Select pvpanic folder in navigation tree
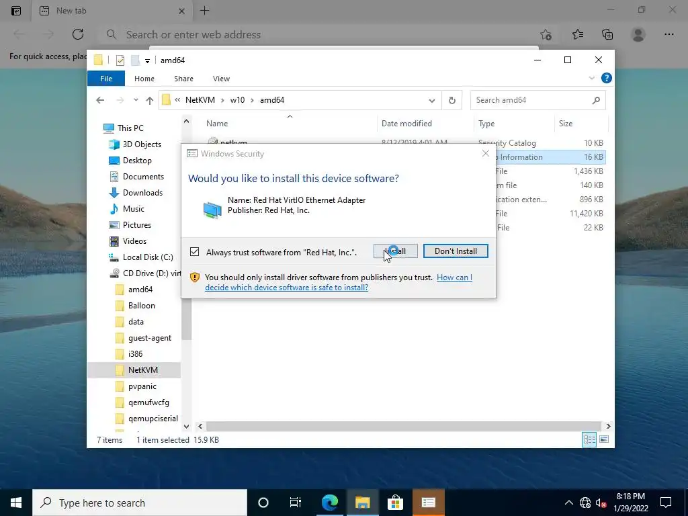 [142, 386]
